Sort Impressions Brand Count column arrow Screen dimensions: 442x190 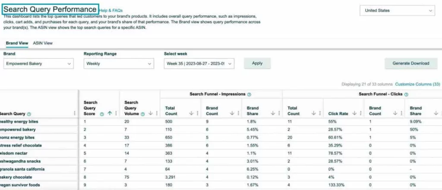click(232, 113)
